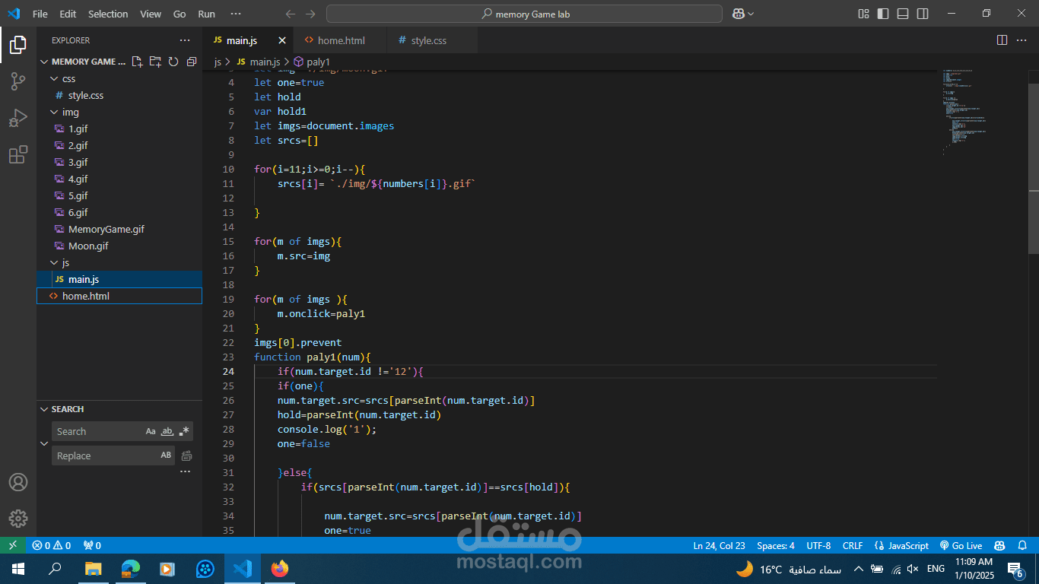1039x584 pixels.
Task: Click the New File icon in Explorer
Action: (137, 62)
